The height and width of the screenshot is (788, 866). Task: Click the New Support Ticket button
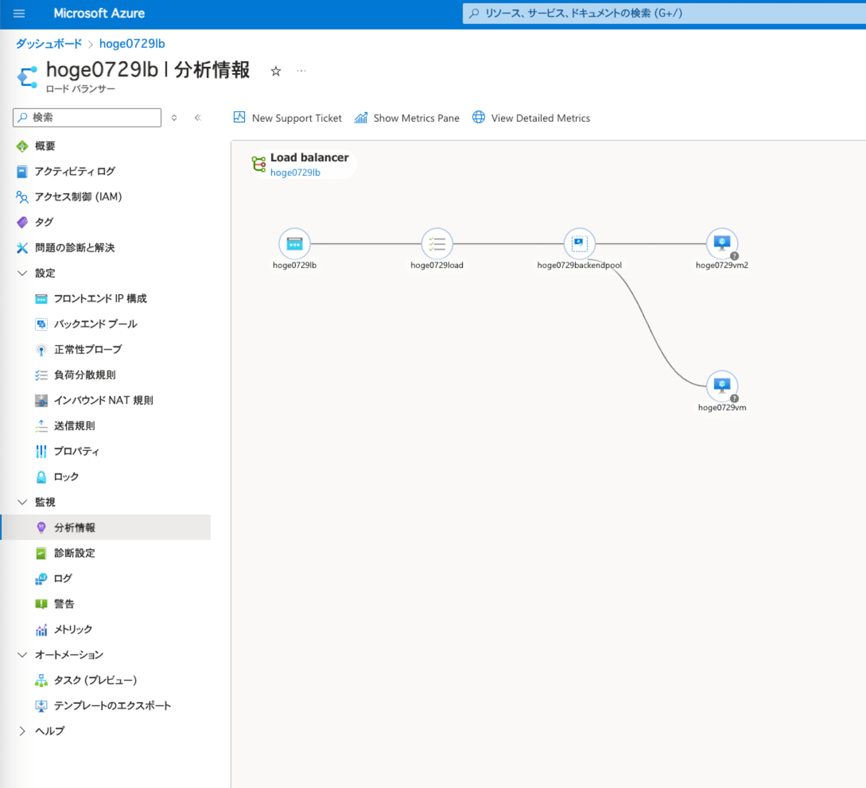[x=288, y=118]
